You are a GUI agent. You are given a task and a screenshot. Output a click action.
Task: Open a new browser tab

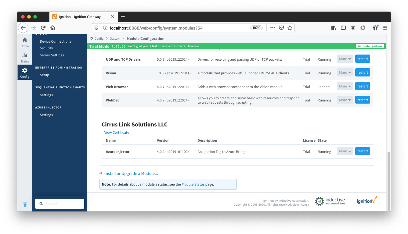click(x=123, y=16)
